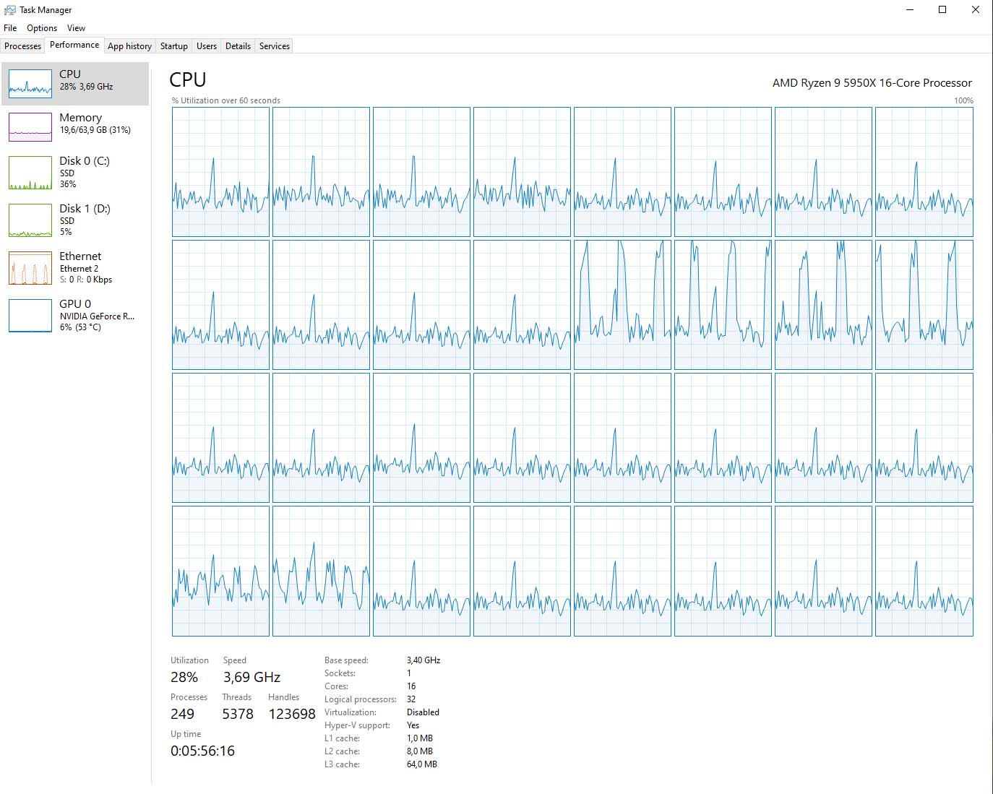Open the File menu

click(10, 27)
